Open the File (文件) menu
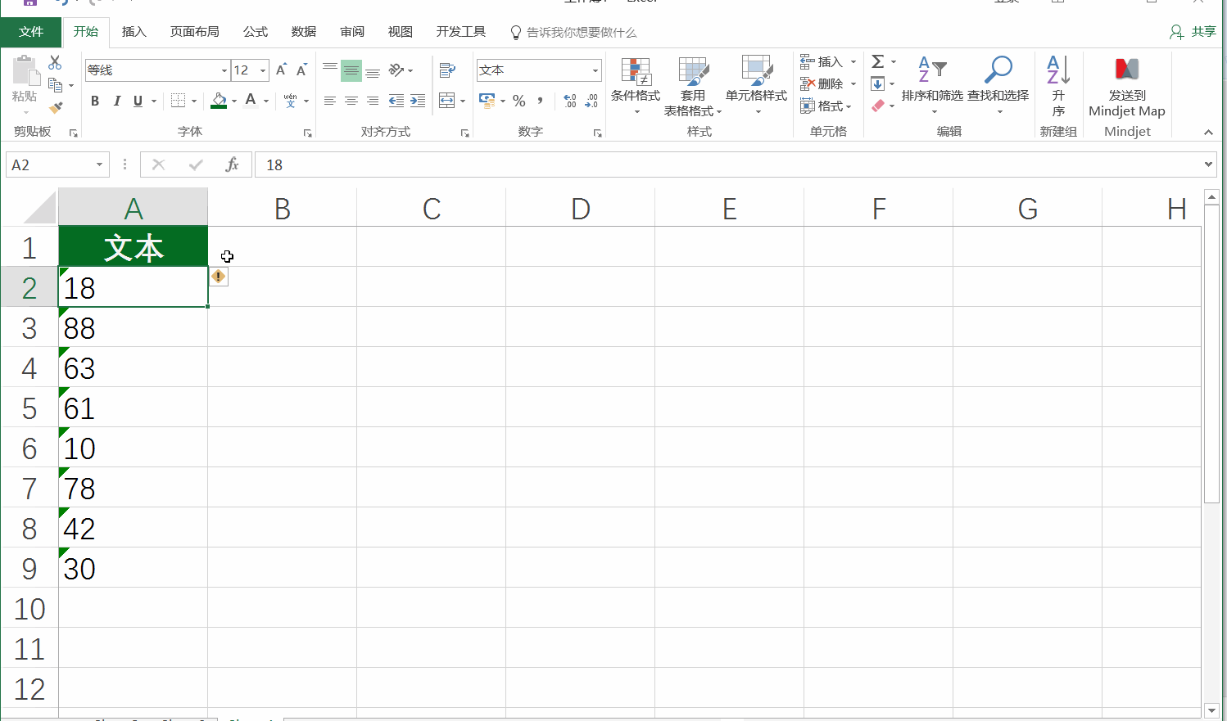 point(31,32)
